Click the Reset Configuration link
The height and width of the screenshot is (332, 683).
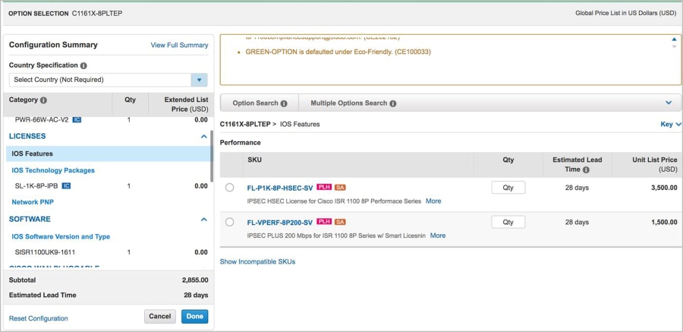39,318
